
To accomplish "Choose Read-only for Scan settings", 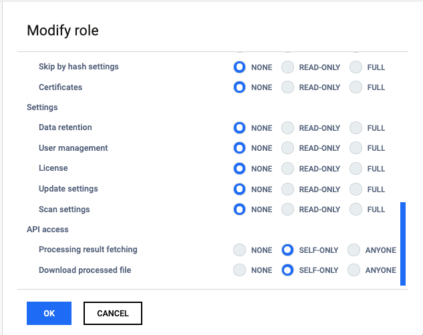I will pyautogui.click(x=287, y=210).
